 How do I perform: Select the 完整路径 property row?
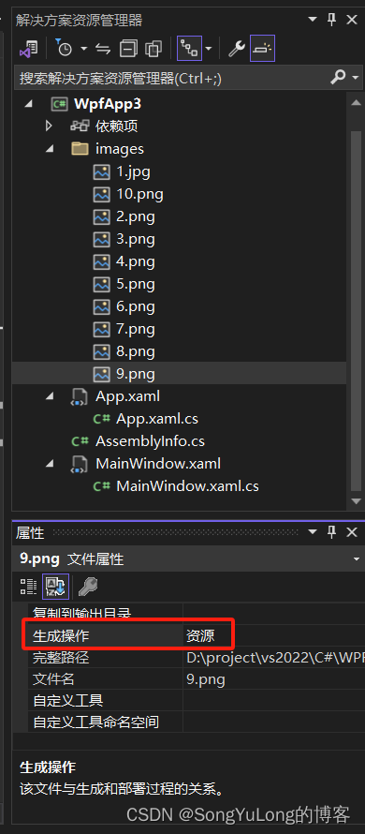coord(196,658)
